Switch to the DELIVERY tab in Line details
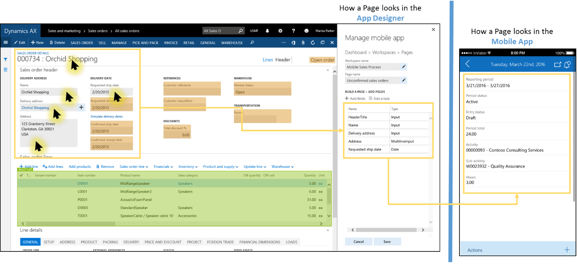Viewport: 578px width, 264px height. pyautogui.click(x=131, y=242)
